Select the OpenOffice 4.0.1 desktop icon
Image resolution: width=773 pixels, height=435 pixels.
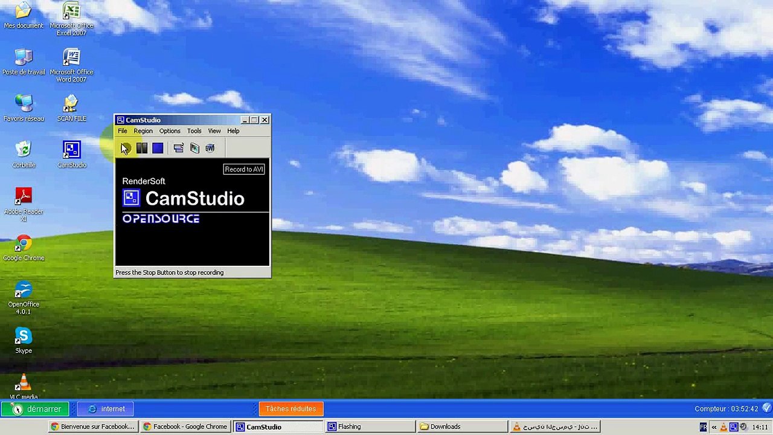24,298
